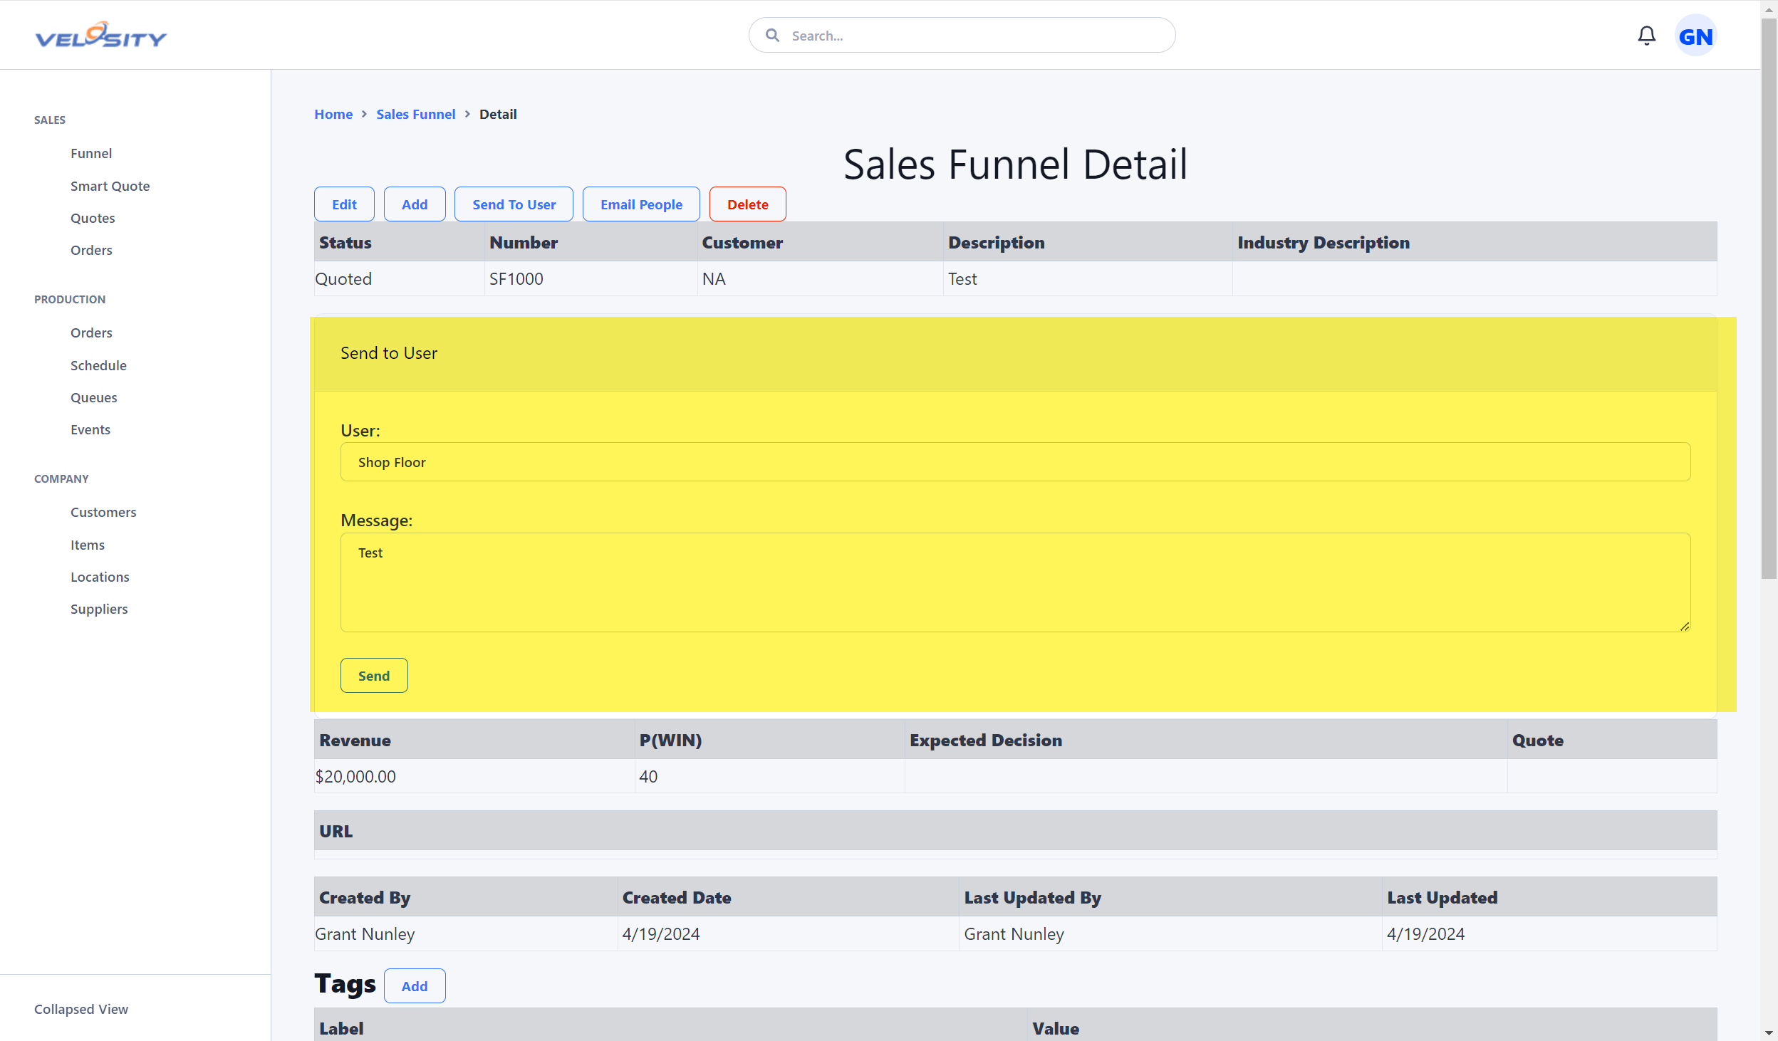The image size is (1778, 1041).
Task: Expand the Sales Funnel breadcrumb link
Action: pos(415,113)
